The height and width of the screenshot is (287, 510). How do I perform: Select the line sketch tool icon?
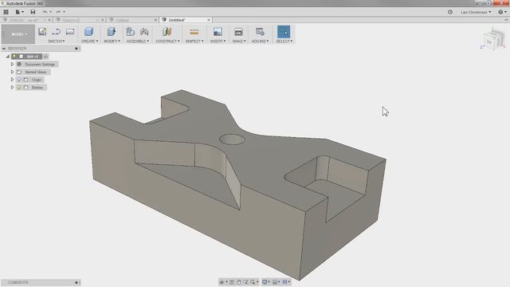coord(57,32)
